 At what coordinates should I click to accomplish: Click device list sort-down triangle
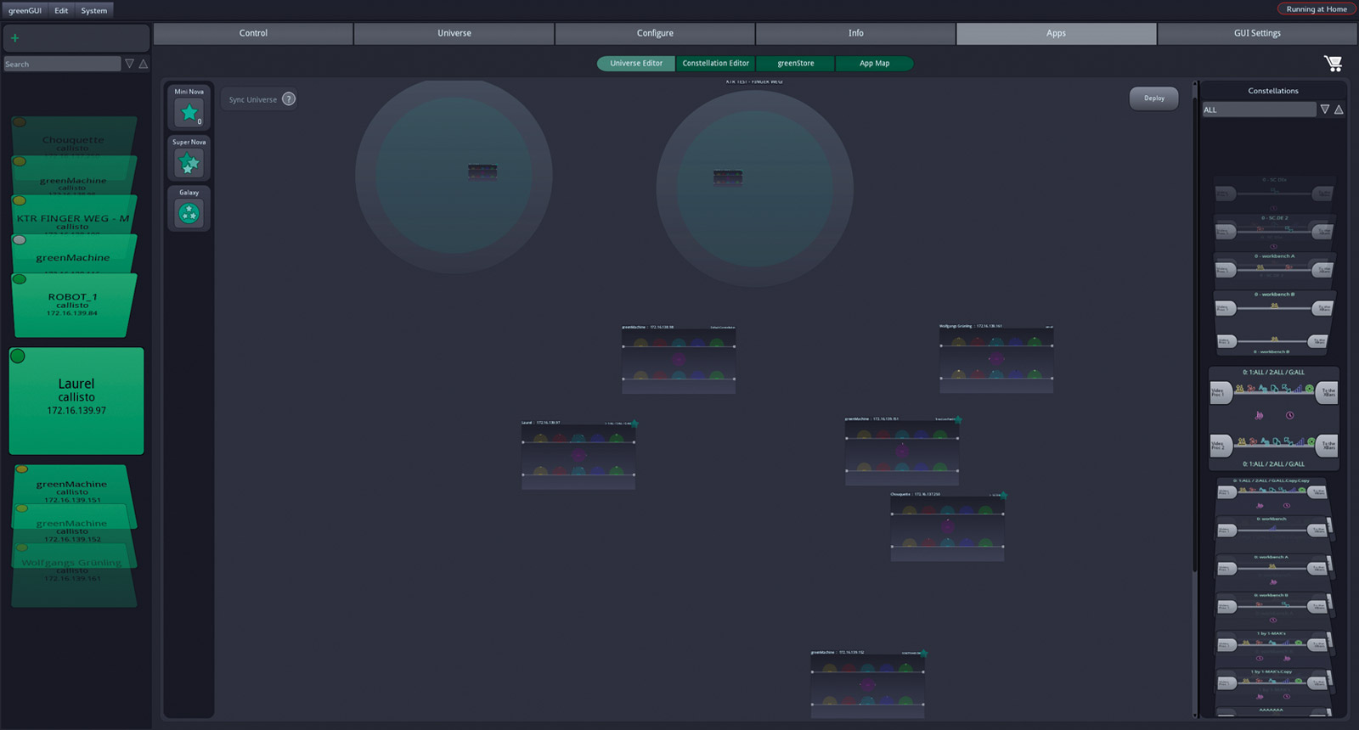pyautogui.click(x=129, y=64)
